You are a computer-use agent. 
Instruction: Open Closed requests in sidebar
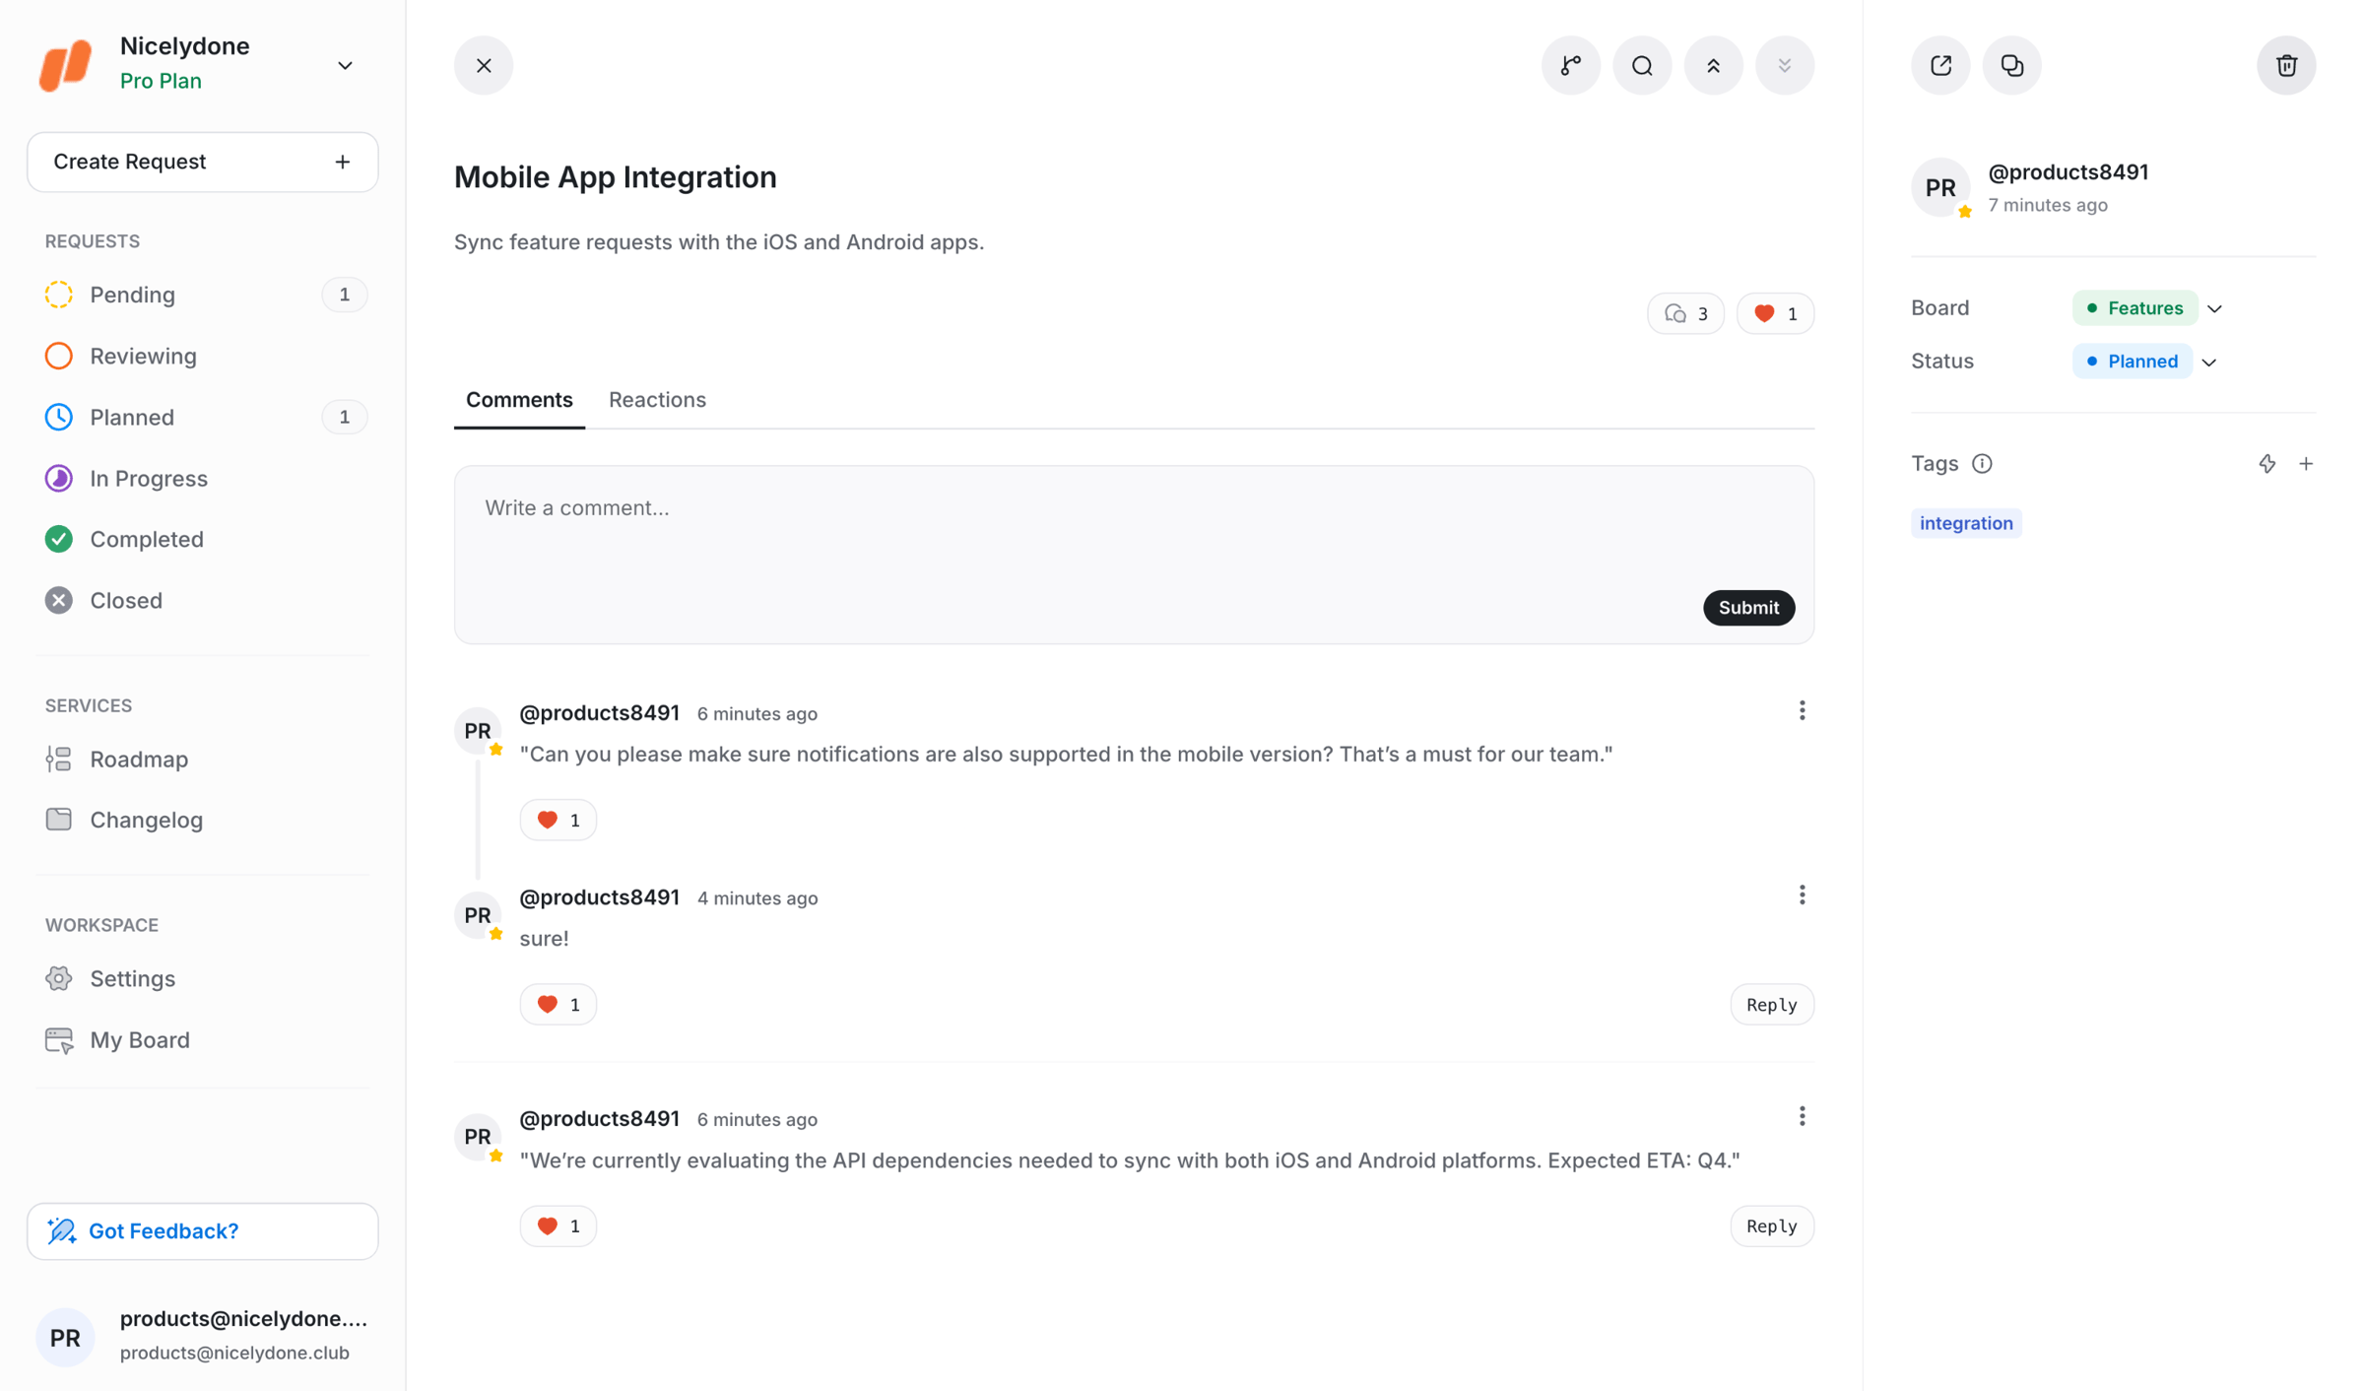203,600
